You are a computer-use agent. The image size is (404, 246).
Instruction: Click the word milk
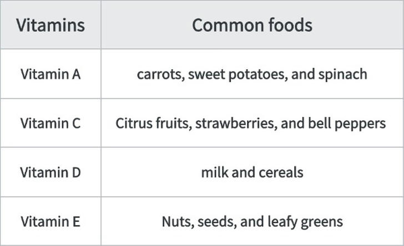coord(215,172)
